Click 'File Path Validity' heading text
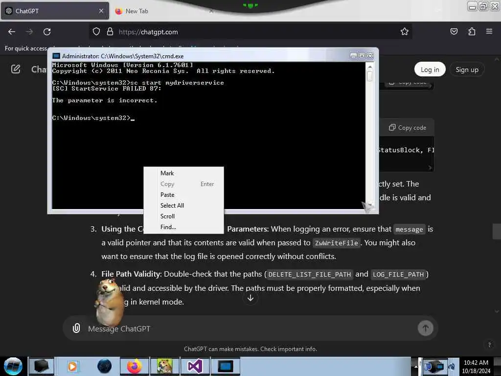Viewport: 501px width, 376px height. click(x=130, y=274)
